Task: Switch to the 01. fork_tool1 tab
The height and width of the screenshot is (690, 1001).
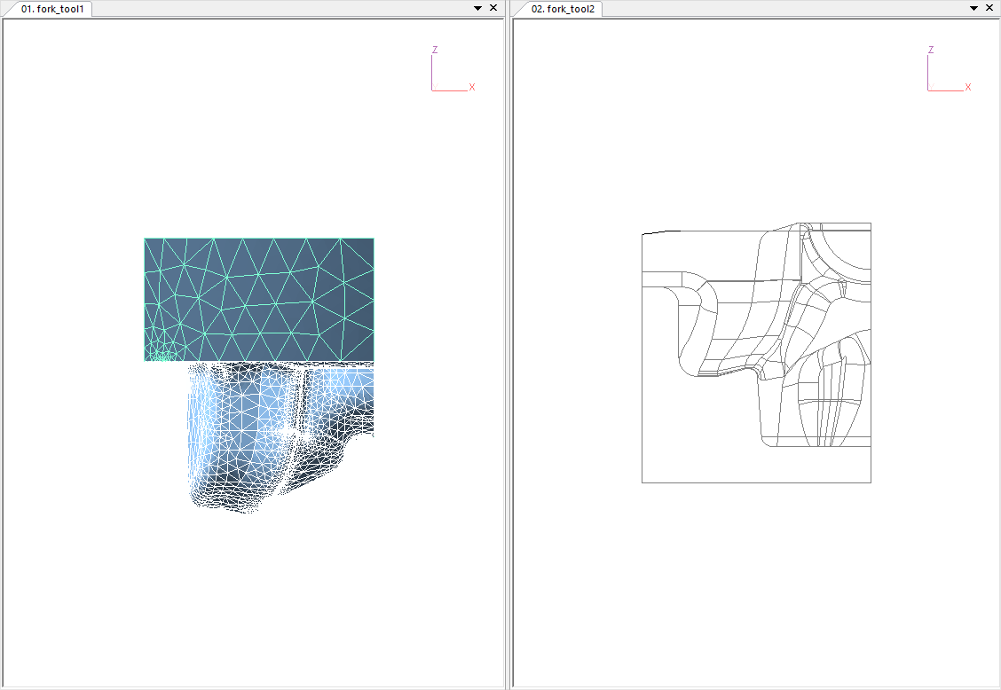Action: click(x=51, y=9)
